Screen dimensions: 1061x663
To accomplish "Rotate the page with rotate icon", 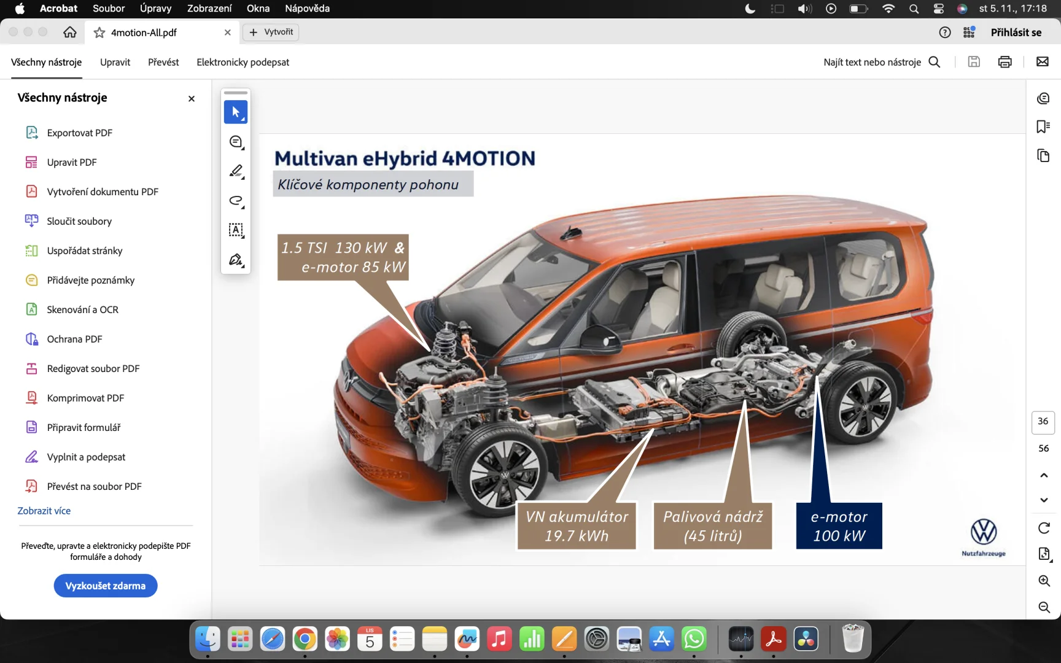I will click(1043, 528).
